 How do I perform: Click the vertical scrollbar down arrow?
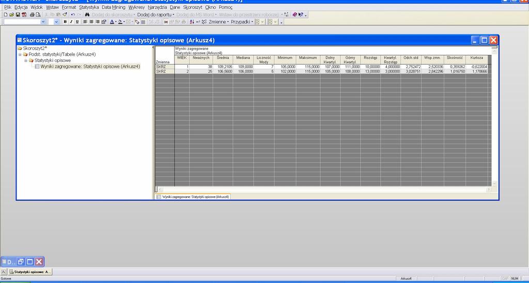point(494,183)
